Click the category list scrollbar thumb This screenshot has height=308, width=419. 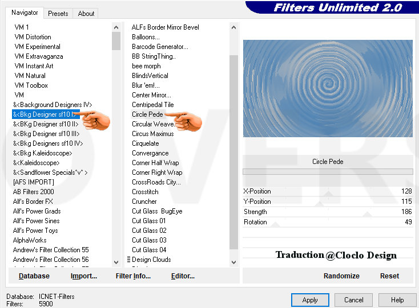(116, 41)
